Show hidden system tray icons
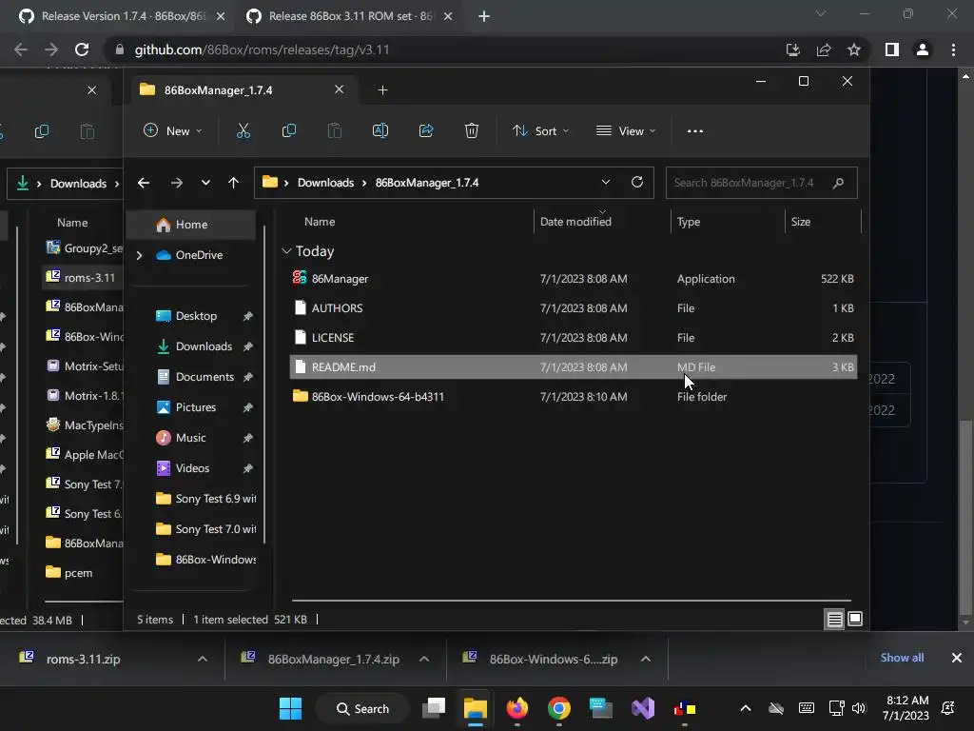974x731 pixels. click(746, 708)
